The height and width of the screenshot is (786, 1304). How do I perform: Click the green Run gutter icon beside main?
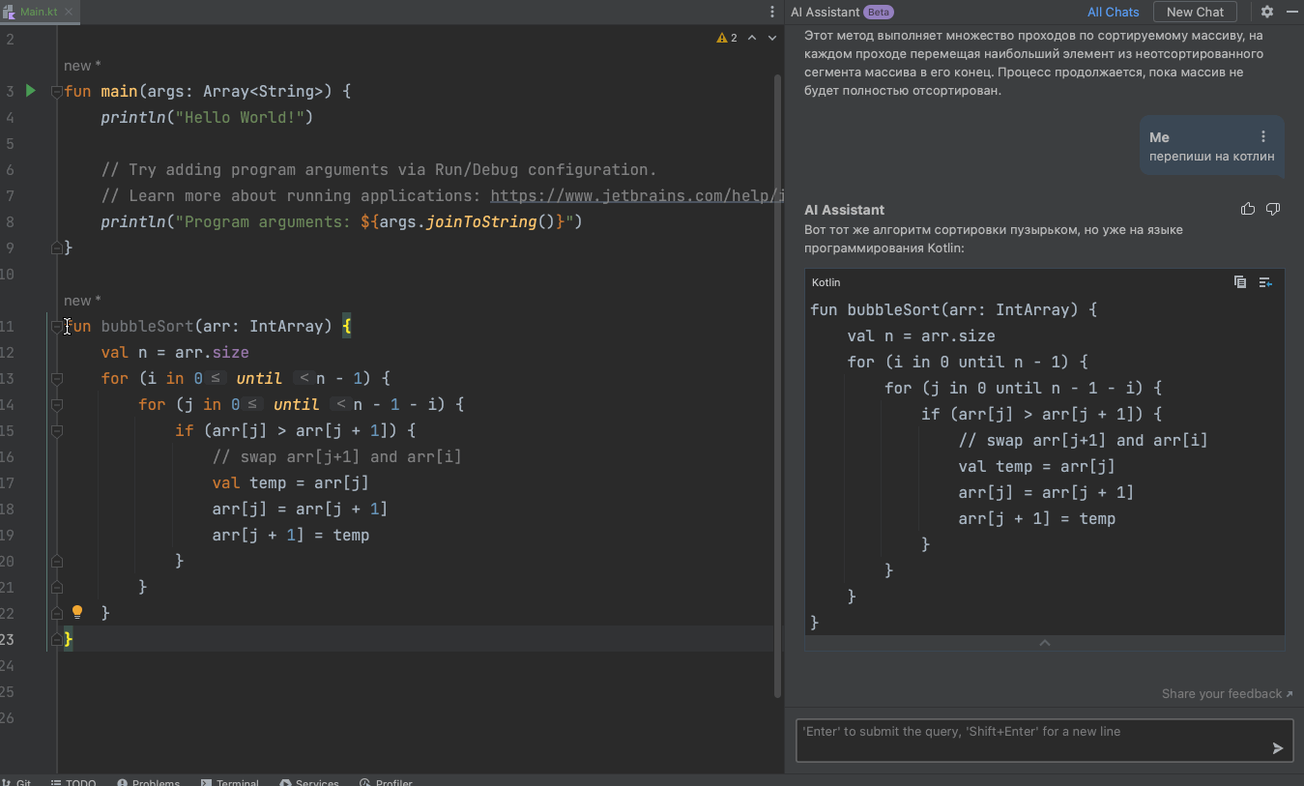click(x=31, y=91)
